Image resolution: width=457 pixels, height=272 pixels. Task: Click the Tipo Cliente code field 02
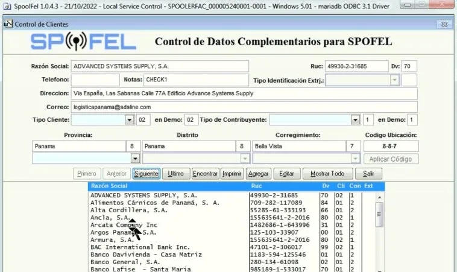pyautogui.click(x=143, y=120)
